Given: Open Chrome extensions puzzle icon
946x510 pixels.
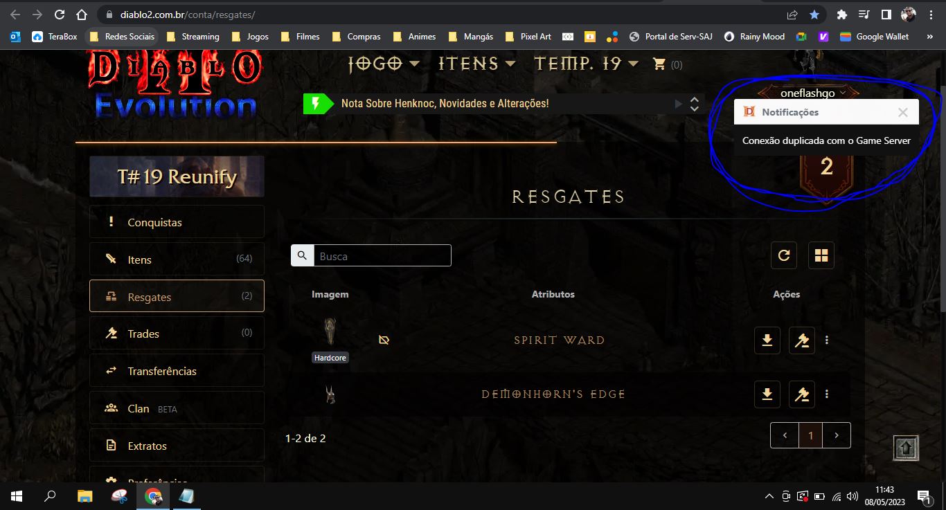Looking at the screenshot, I should coord(842,15).
